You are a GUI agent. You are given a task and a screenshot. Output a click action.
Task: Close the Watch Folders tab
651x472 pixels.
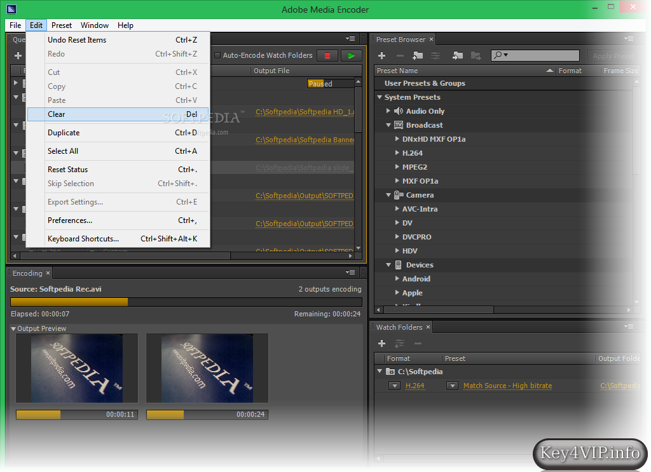click(x=428, y=327)
